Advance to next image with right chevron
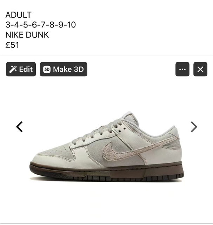Image resolution: width=213 pixels, height=225 pixels. [194, 127]
